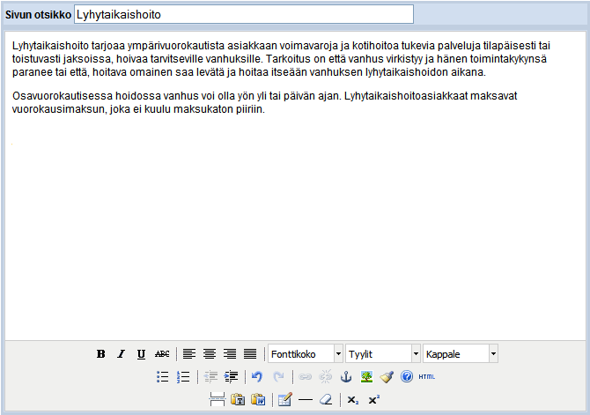The height and width of the screenshot is (415, 590).
Task: Insert a table with the table icon
Action: pyautogui.click(x=284, y=399)
